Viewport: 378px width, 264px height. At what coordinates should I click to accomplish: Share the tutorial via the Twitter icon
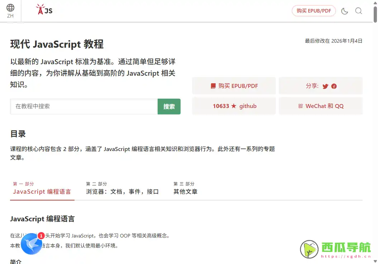pyautogui.click(x=325, y=86)
